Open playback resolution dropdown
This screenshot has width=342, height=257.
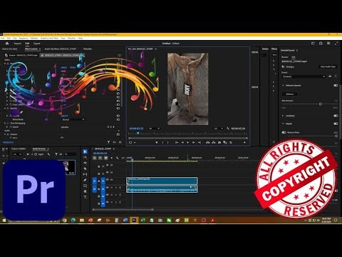(x=219, y=128)
